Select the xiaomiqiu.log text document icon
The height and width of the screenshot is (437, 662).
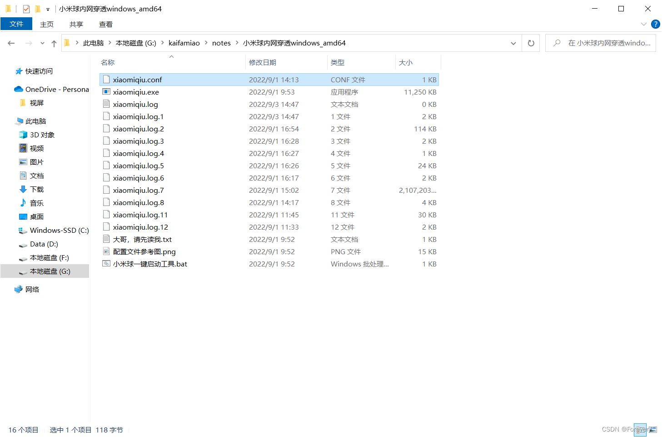pos(106,104)
